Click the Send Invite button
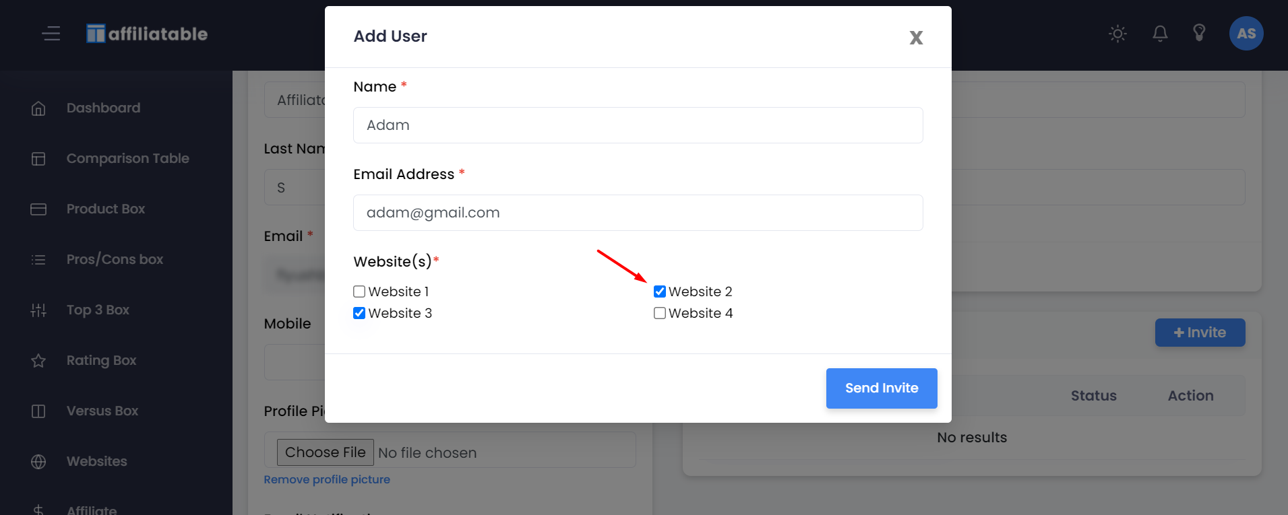The width and height of the screenshot is (1288, 515). coord(882,388)
